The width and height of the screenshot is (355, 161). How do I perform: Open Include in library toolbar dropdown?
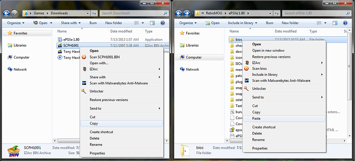tap(242, 23)
